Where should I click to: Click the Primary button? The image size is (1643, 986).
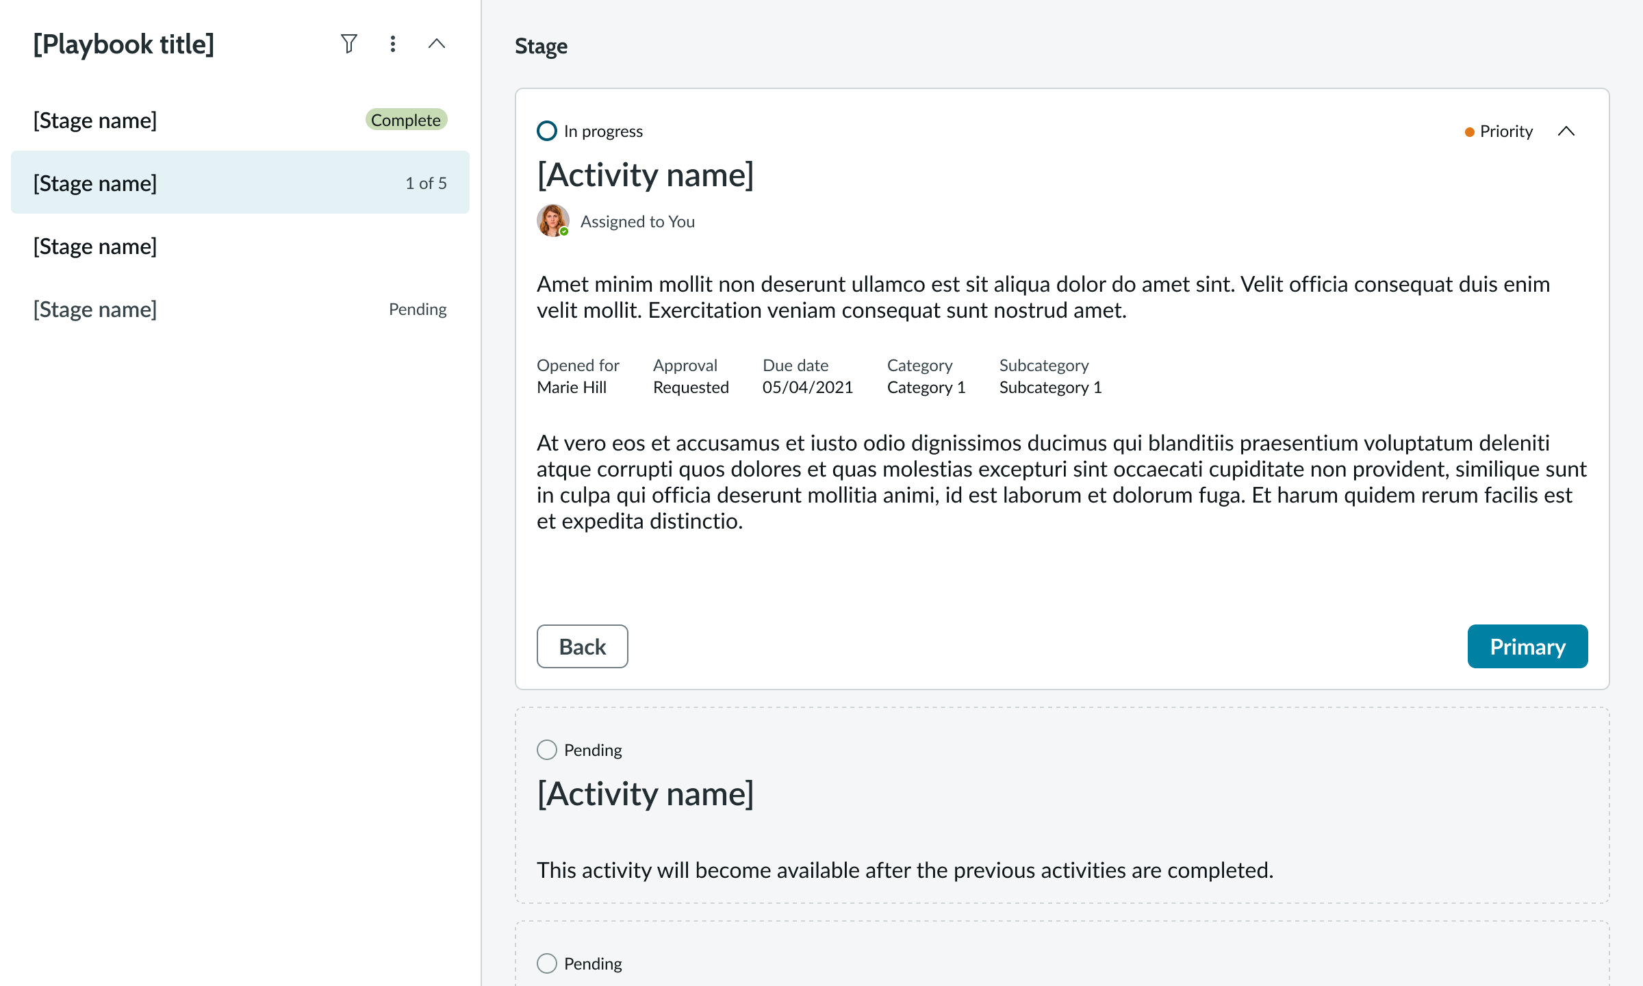point(1527,646)
